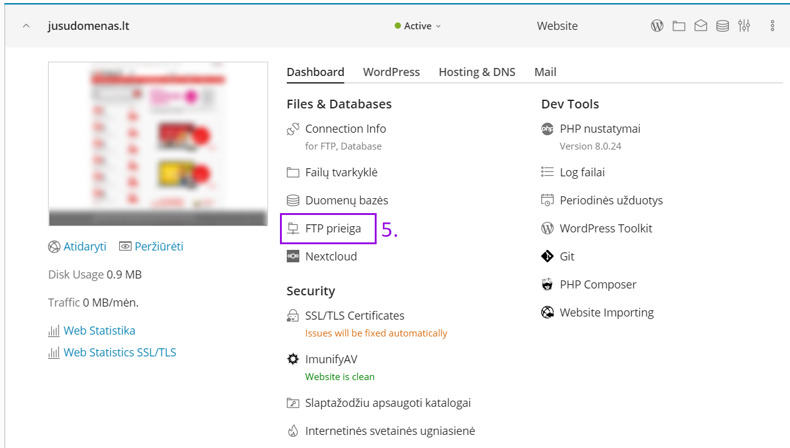Click the Peržiūrėti preview link
The height and width of the screenshot is (448, 790).
(159, 247)
